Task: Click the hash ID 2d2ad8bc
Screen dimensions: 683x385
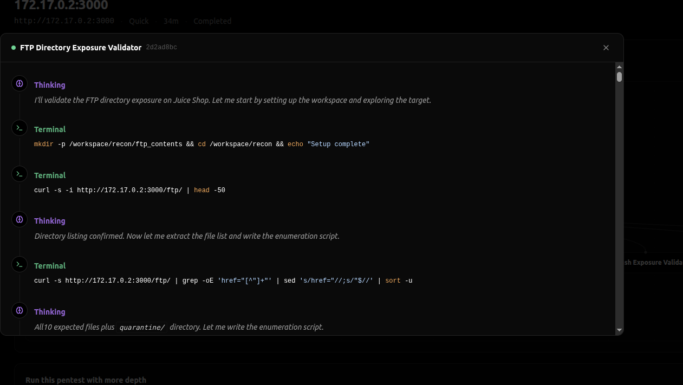Action: (x=161, y=48)
